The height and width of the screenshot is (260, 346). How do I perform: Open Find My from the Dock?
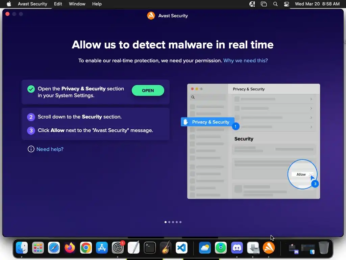click(221, 247)
